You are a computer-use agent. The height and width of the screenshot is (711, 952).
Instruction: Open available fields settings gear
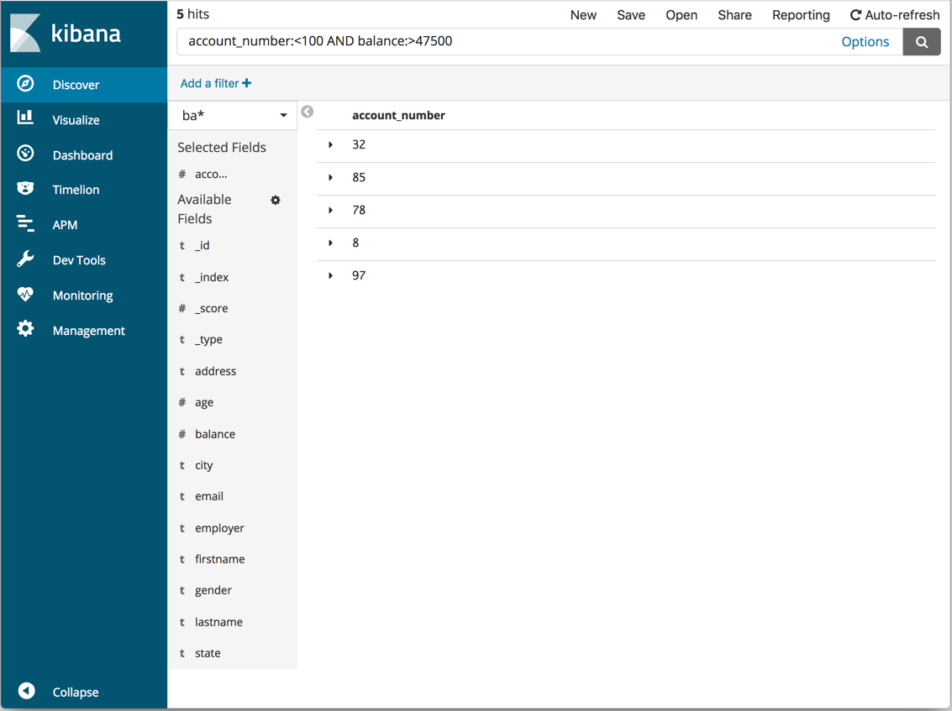tap(276, 200)
